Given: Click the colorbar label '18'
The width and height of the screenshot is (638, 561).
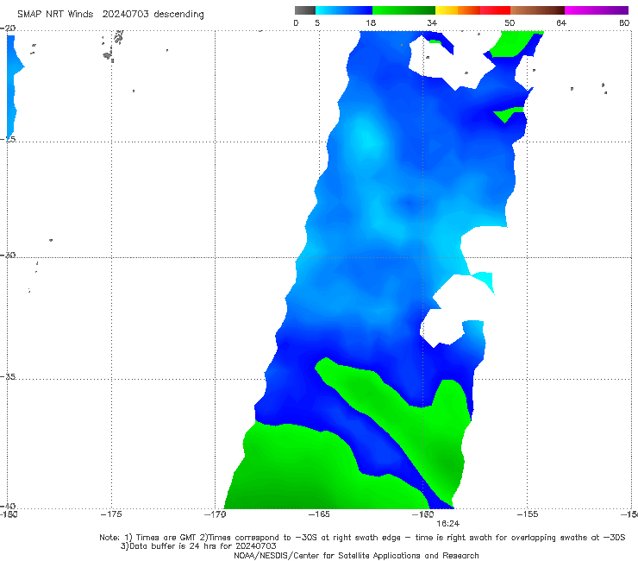Looking at the screenshot, I should click(371, 22).
